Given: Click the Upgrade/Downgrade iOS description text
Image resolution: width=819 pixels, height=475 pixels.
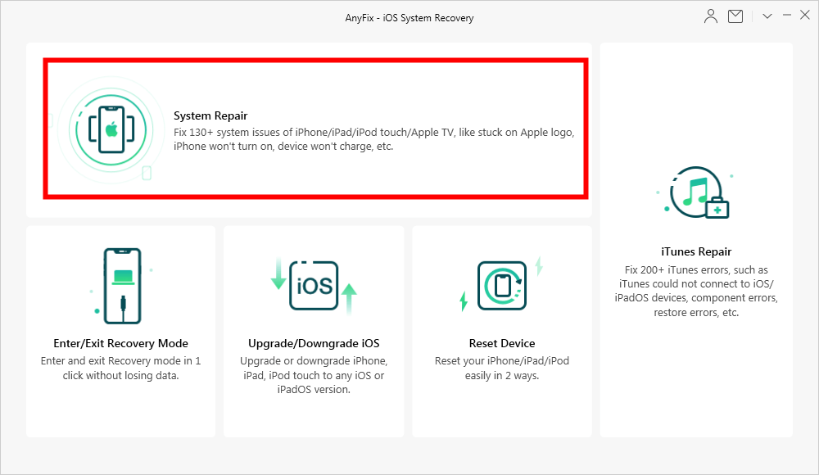Looking at the screenshot, I should (x=314, y=375).
